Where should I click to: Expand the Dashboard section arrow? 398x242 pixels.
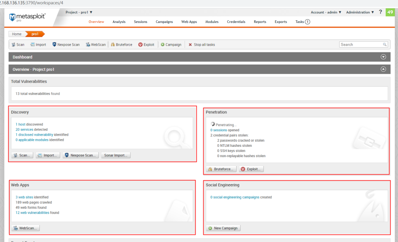click(383, 57)
